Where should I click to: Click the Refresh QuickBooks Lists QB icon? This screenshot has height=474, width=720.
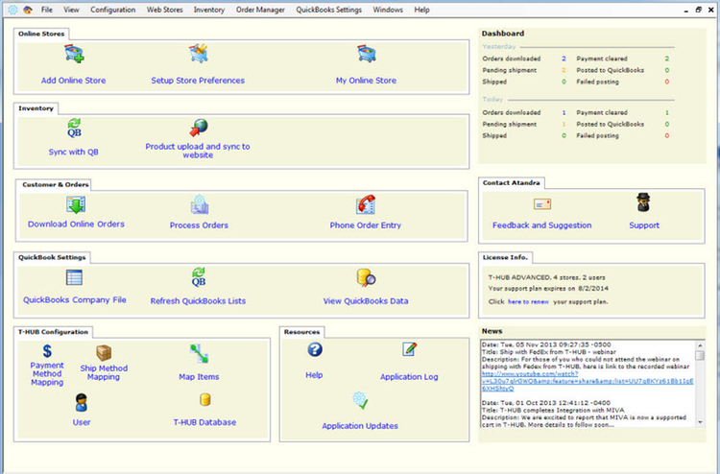(x=199, y=277)
